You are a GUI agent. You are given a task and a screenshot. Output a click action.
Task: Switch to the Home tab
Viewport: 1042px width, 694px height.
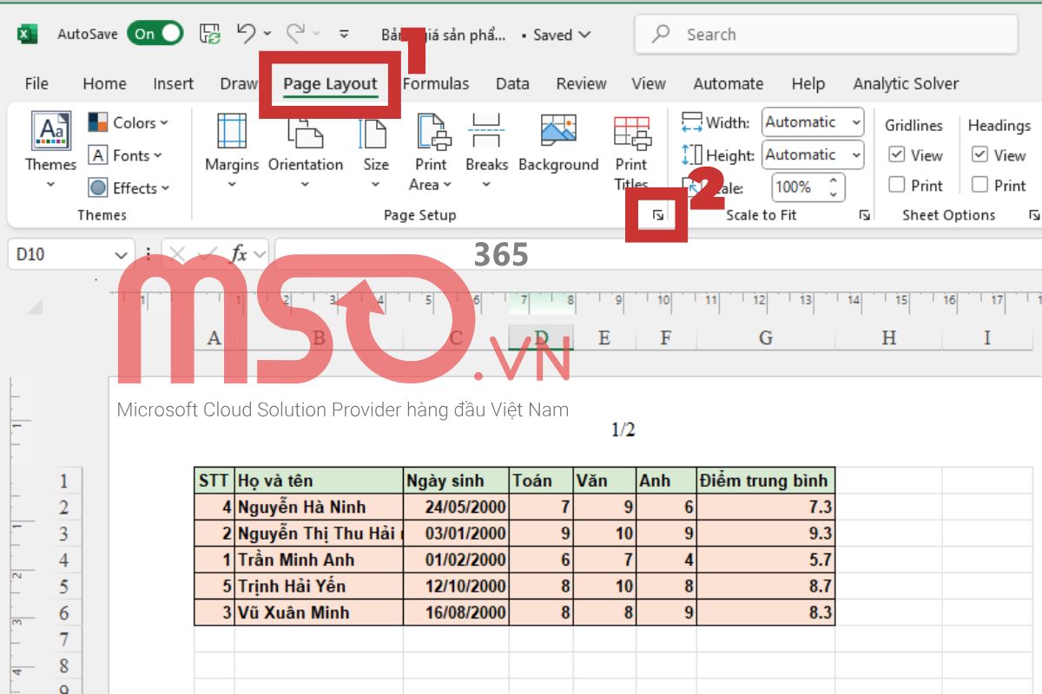[x=104, y=84]
